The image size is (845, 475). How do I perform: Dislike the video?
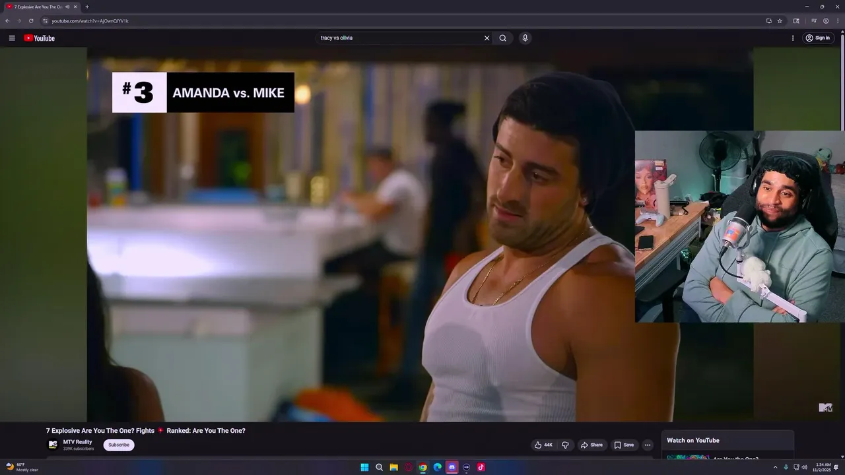click(565, 445)
